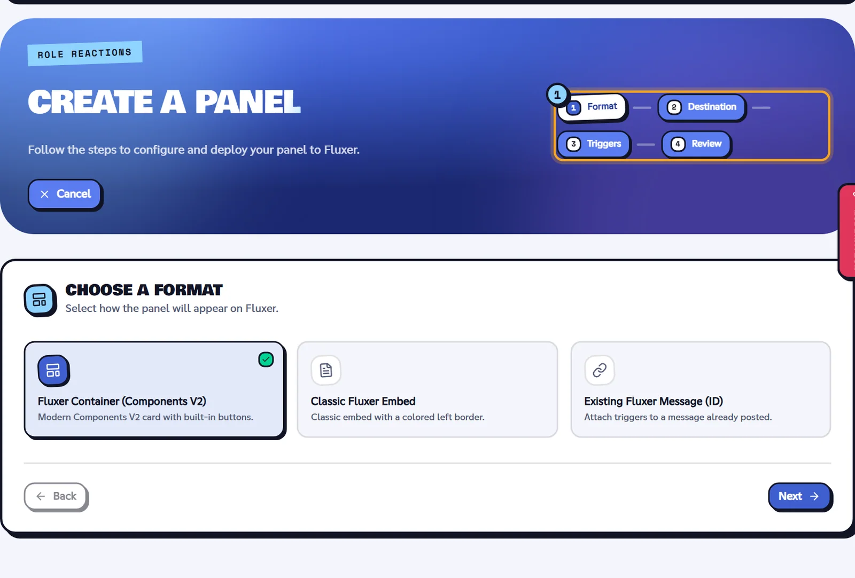Jump to the Destination step
The image size is (855, 578).
(x=702, y=107)
